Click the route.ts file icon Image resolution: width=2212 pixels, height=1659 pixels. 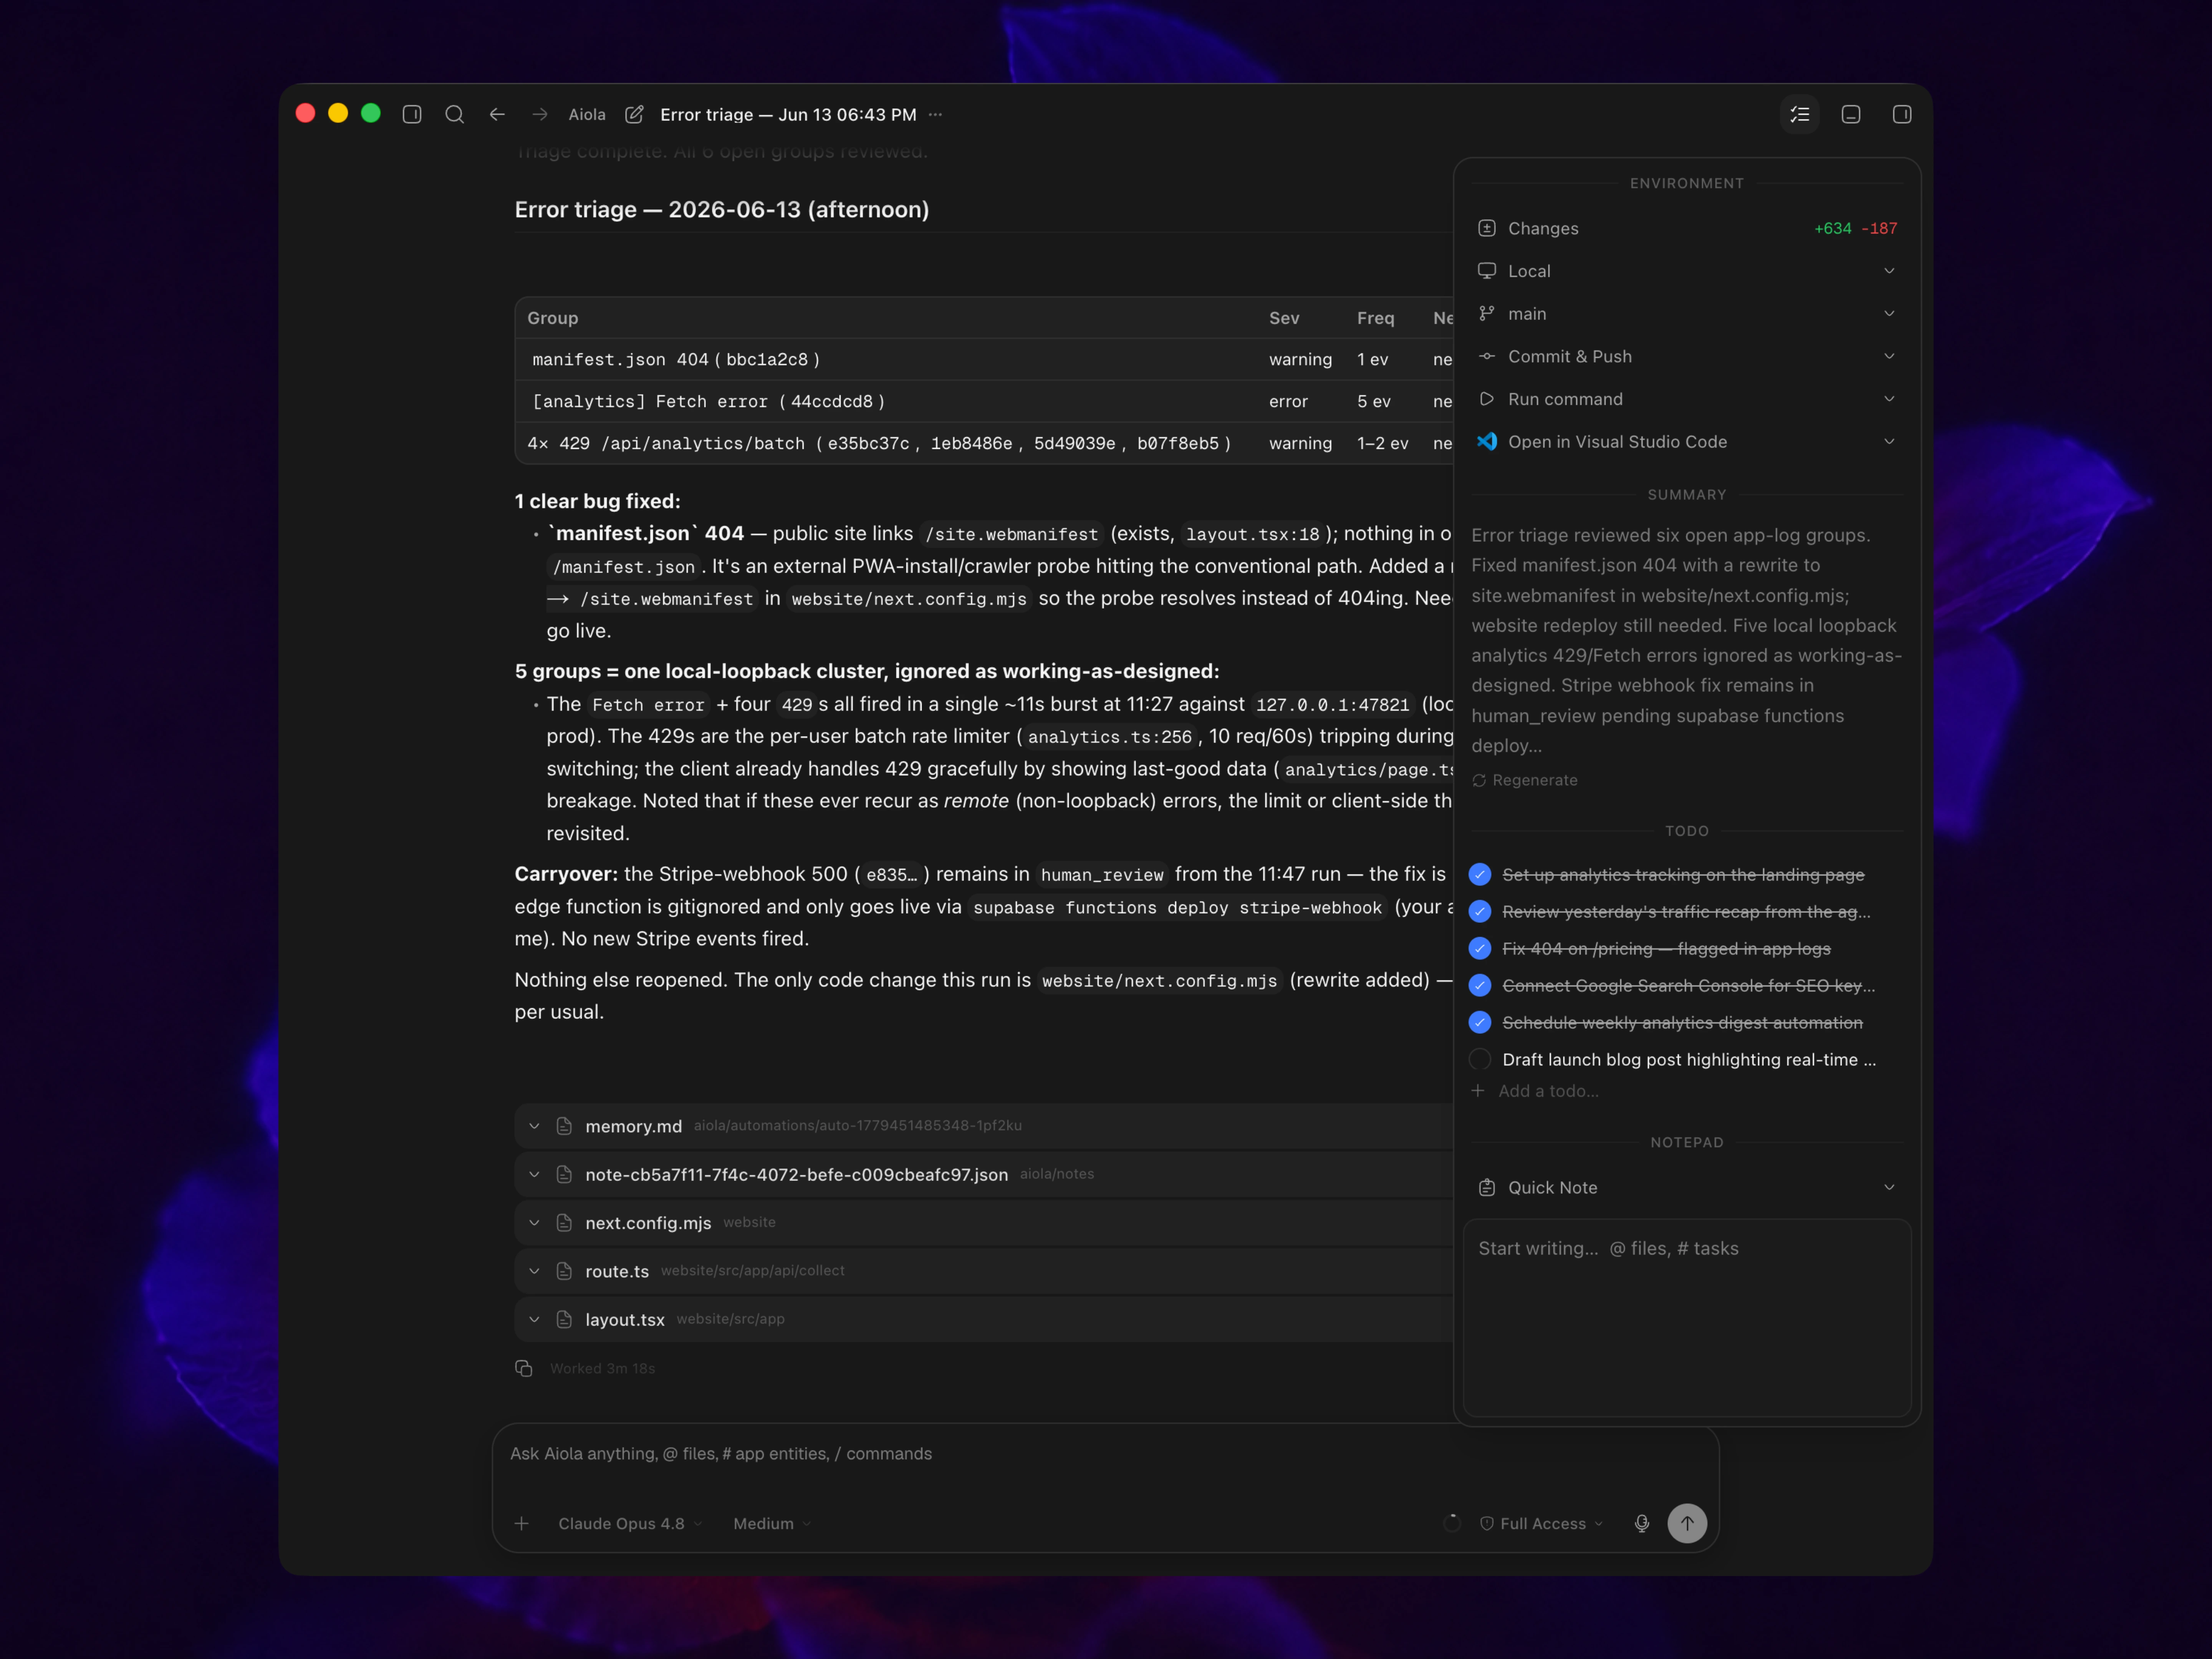tap(564, 1271)
